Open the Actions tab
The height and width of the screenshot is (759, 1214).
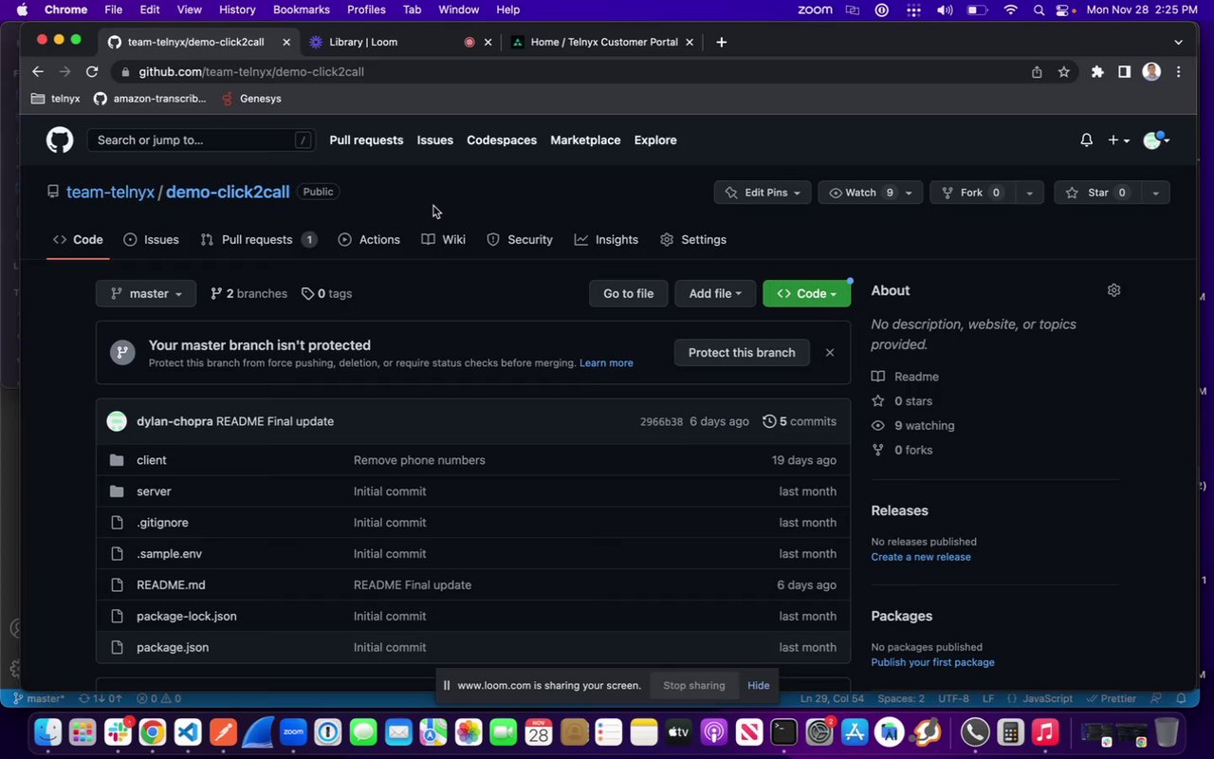(x=369, y=240)
